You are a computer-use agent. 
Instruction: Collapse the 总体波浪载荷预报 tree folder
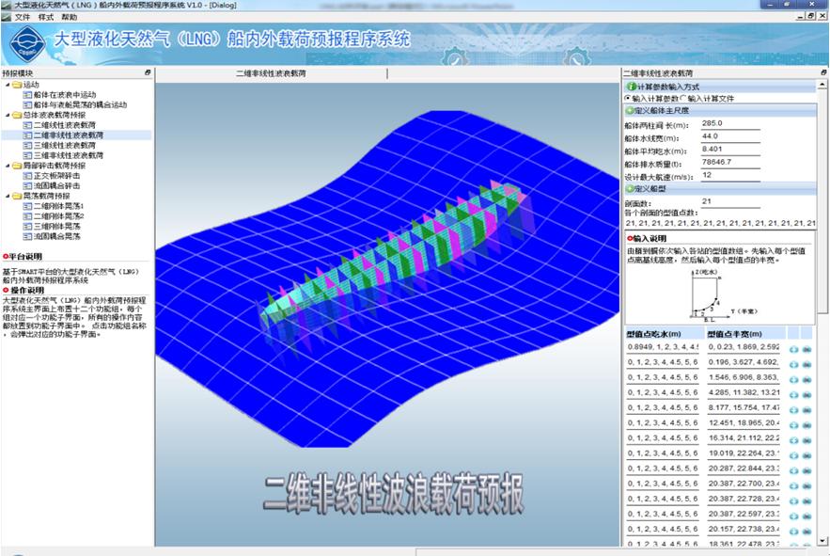(x=7, y=115)
